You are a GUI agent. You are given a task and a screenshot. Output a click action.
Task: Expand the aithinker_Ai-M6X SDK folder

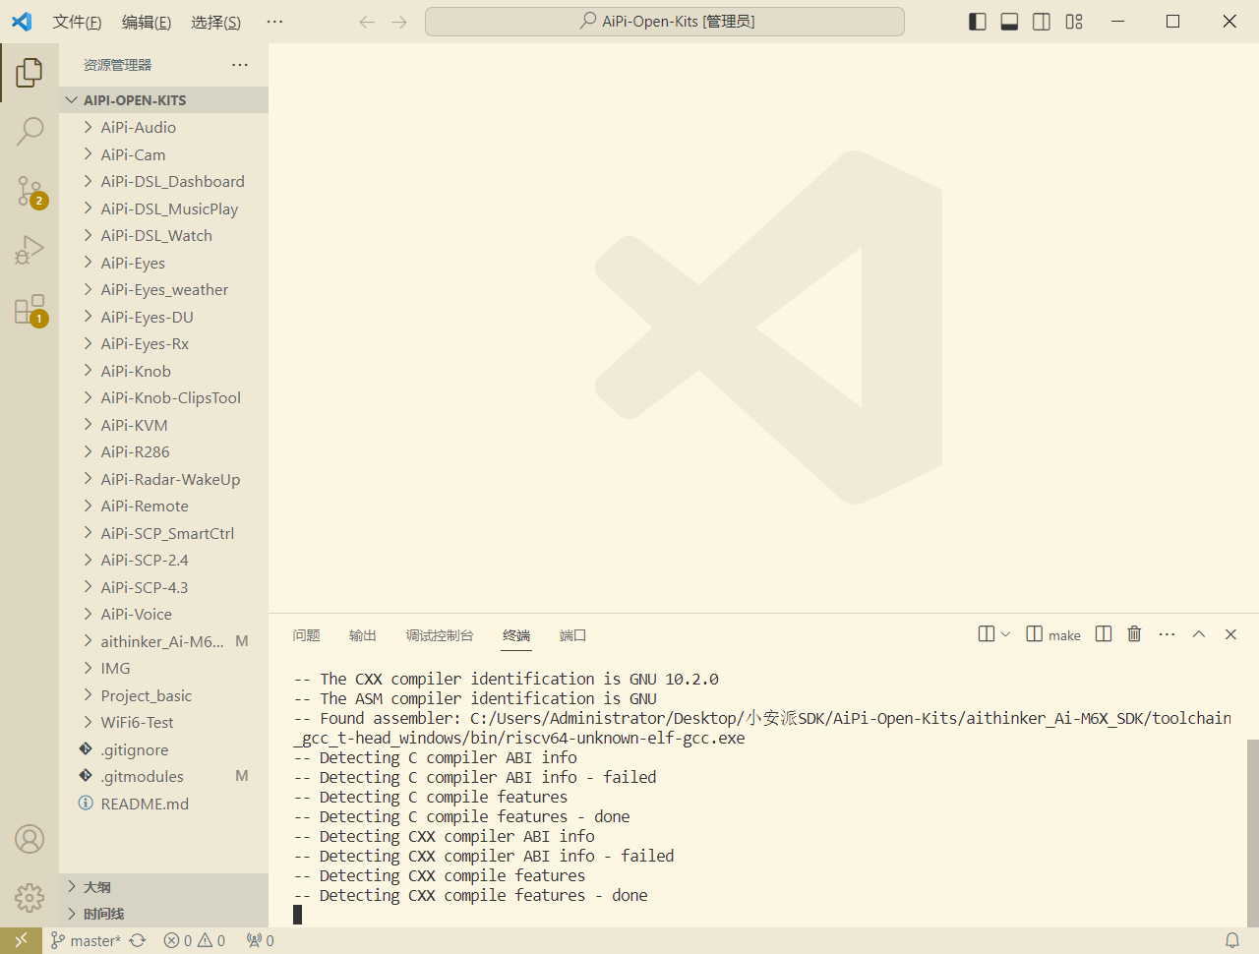163,641
